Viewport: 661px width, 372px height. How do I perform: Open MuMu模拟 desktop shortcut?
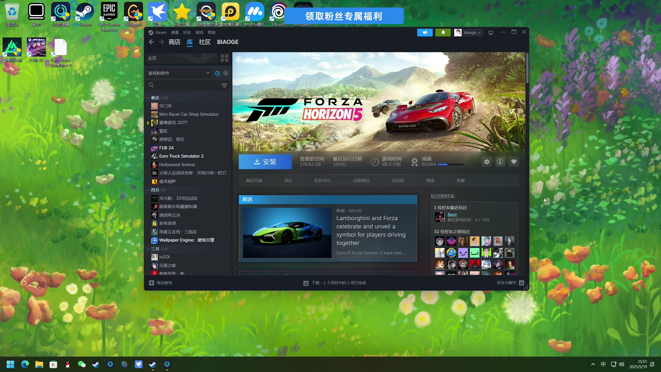click(x=255, y=14)
